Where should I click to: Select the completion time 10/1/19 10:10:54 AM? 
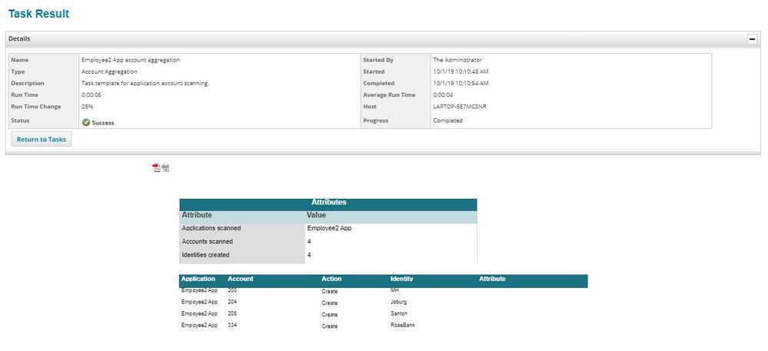point(461,83)
